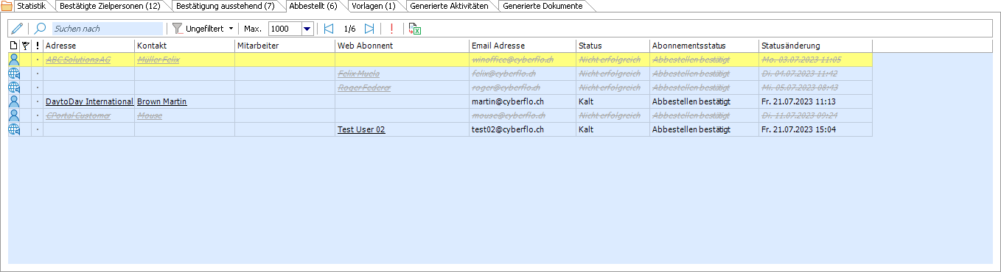The height and width of the screenshot is (272, 1001).
Task: Select the winoffice@cyberflo.ch email cell
Action: click(x=522, y=60)
